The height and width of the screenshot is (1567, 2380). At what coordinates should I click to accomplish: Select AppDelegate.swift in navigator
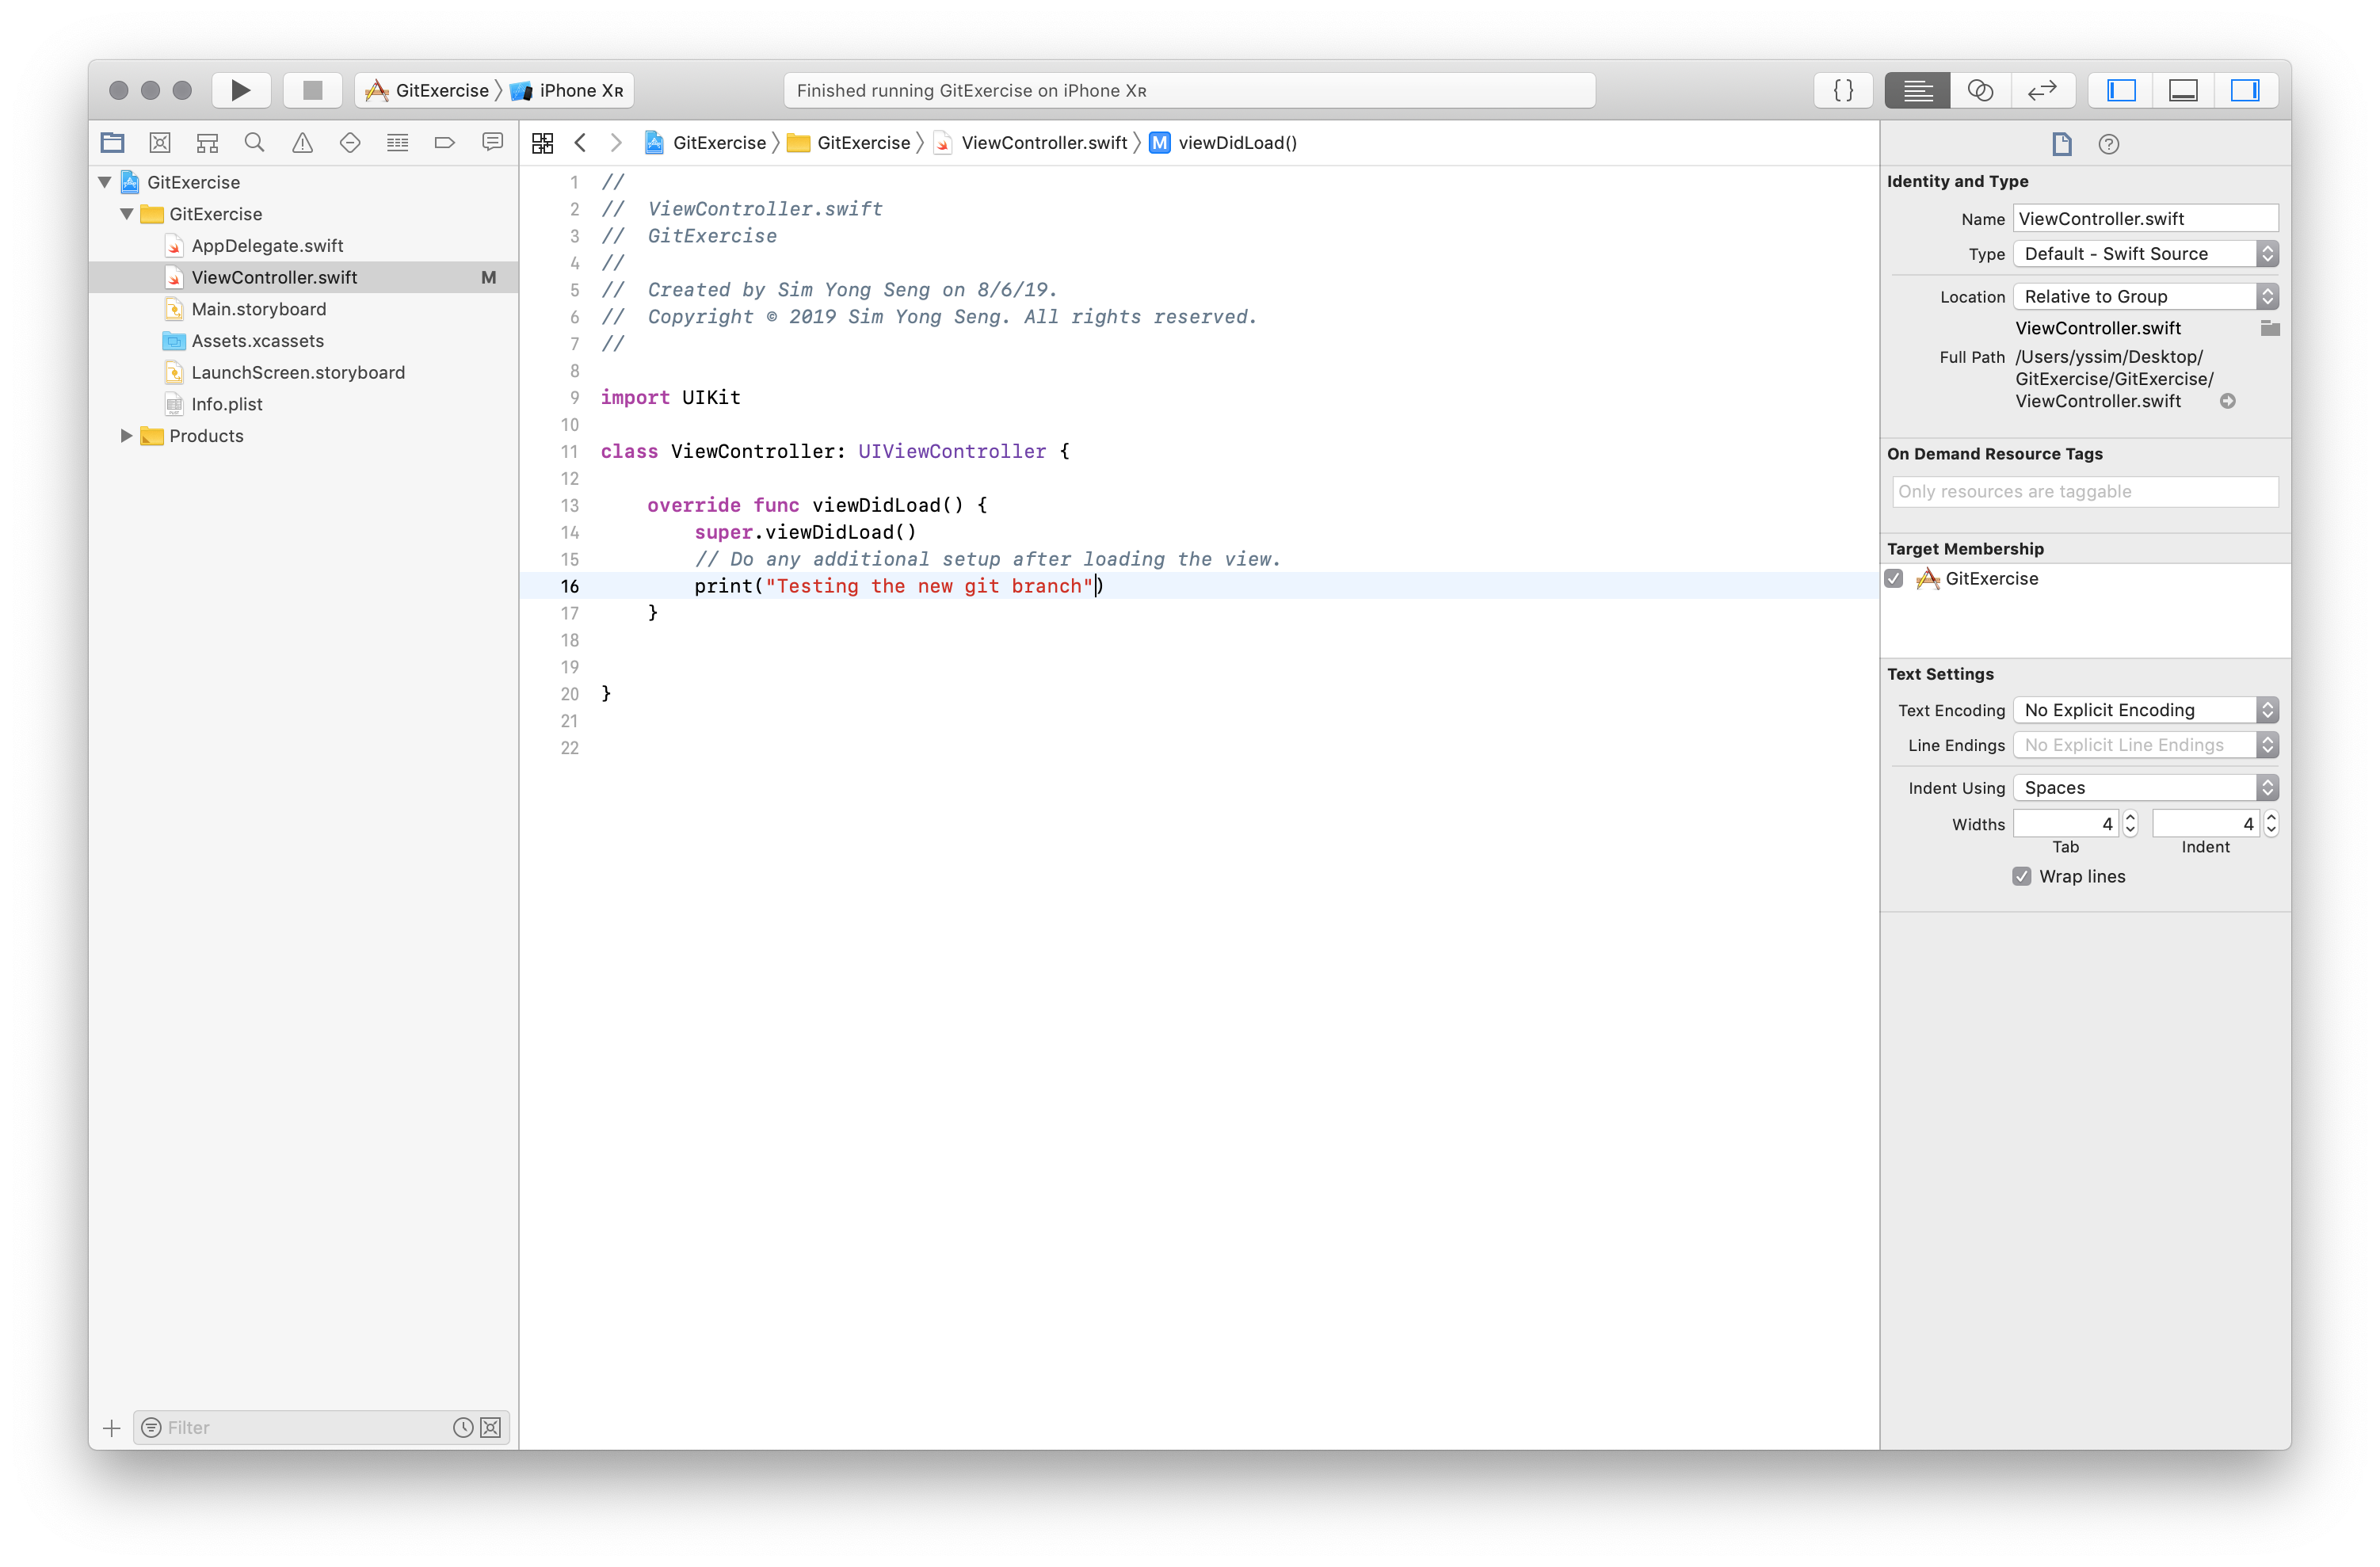point(267,246)
